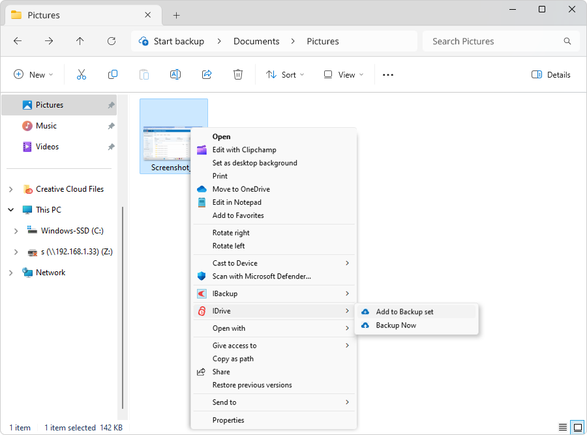
Task: Click the Share icon in toolbar
Action: (x=207, y=75)
